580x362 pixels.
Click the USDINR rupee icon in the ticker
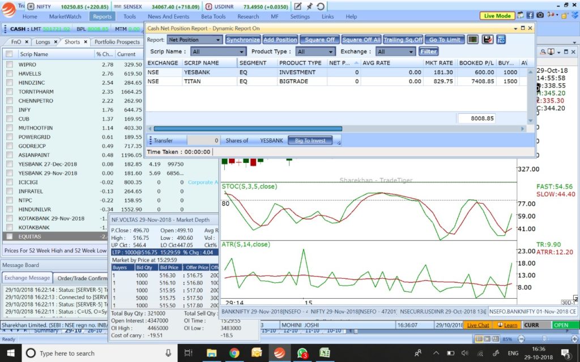[x=209, y=6]
